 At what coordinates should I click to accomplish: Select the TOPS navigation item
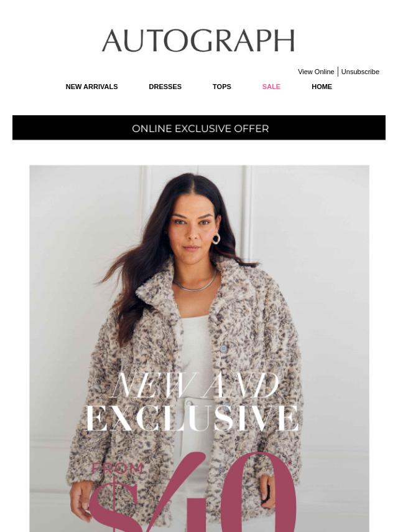[221, 87]
